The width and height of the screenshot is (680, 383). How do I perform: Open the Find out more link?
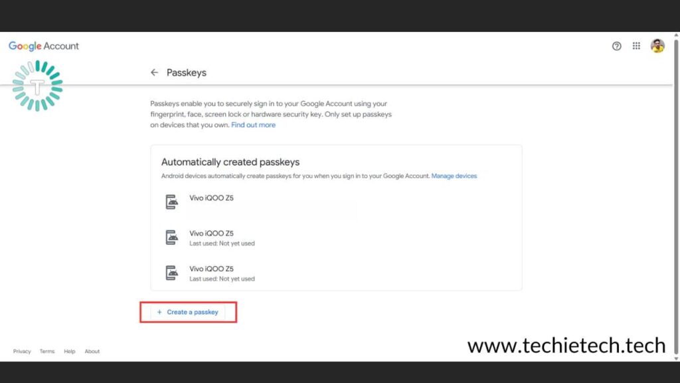[253, 124]
